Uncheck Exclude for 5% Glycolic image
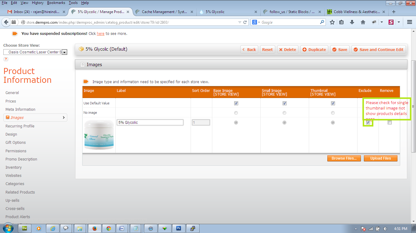The width and height of the screenshot is (416, 233). pyautogui.click(x=368, y=123)
